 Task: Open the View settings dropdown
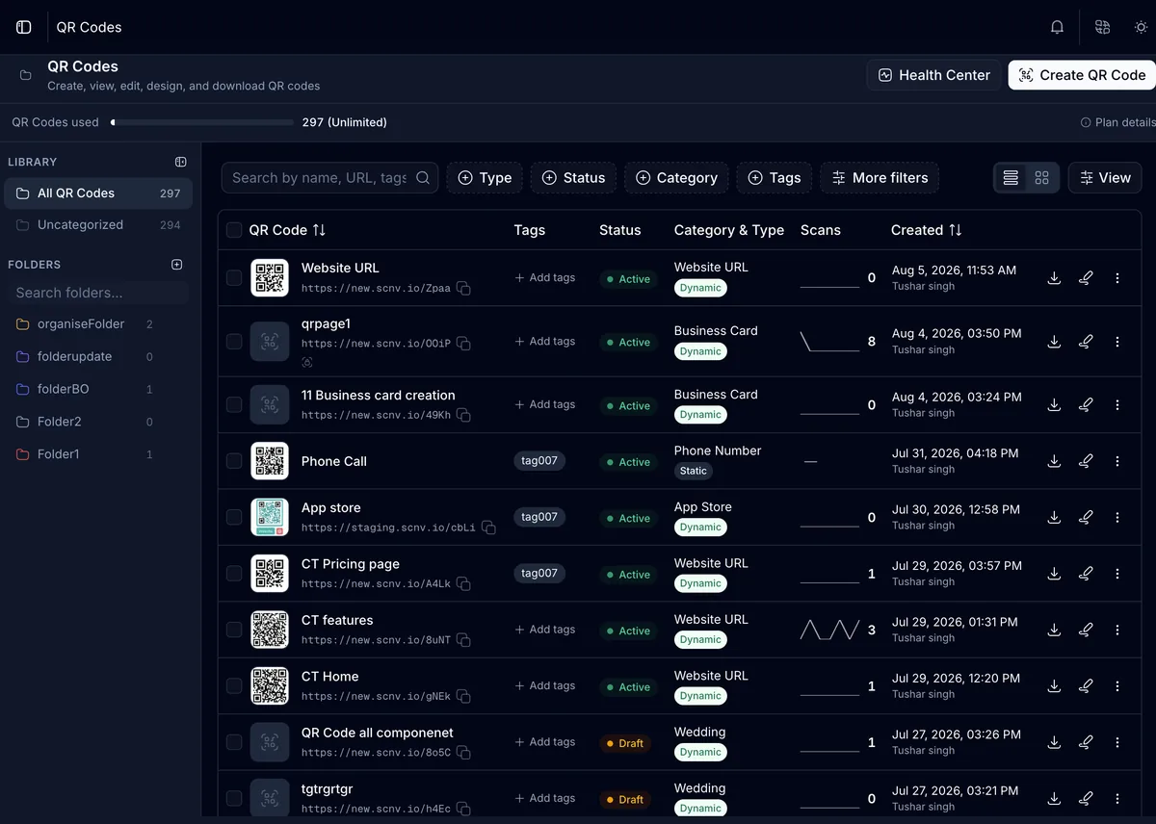(1105, 178)
